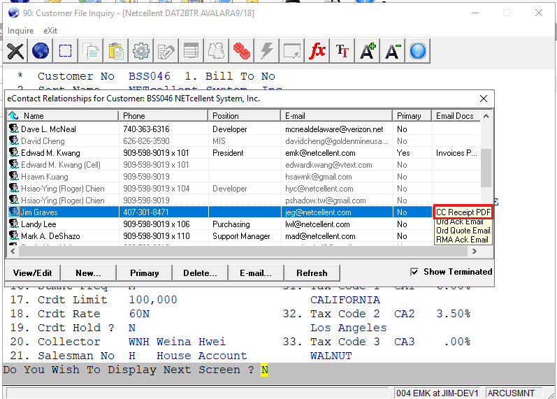Screen dimensions: 557x399
Task: Open the Inquire menu
Action: click(x=20, y=31)
